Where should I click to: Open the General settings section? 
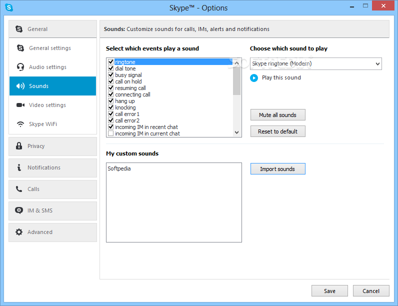pyautogui.click(x=53, y=29)
